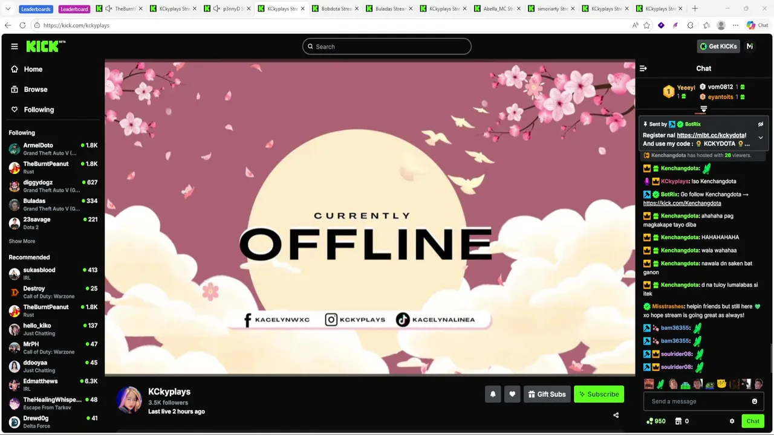Open the Favorites list icon
774x435 pixels.
coord(706,25)
